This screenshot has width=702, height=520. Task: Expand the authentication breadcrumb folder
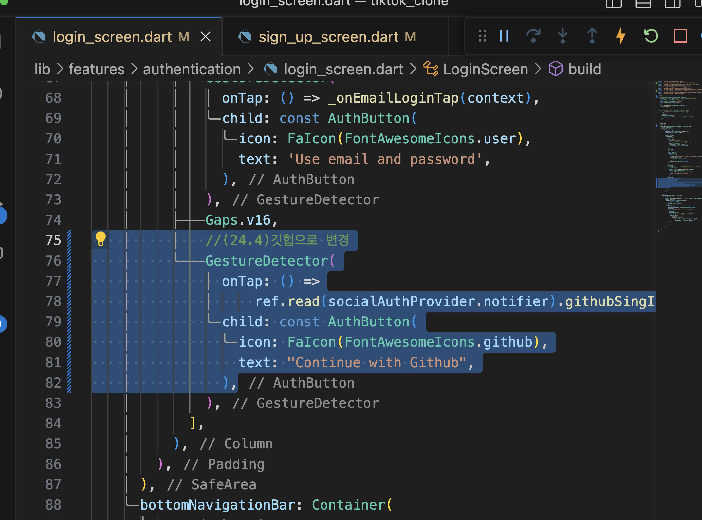point(192,69)
